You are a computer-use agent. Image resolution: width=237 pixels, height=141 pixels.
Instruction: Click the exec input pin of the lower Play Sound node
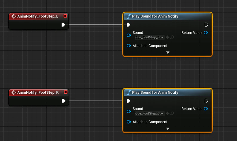[129, 101]
